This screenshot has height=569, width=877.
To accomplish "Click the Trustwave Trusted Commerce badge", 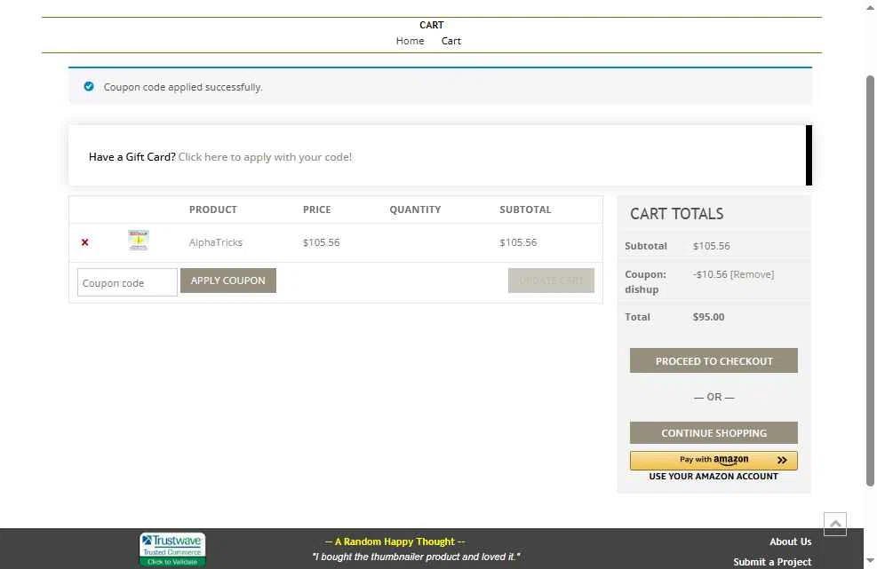I will [x=172, y=549].
